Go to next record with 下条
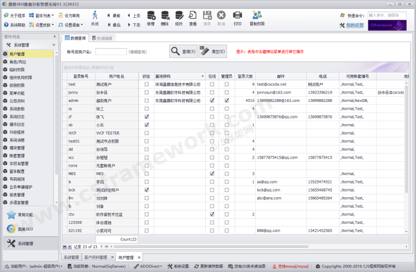This screenshot has height=272, width=416. (x=134, y=25)
